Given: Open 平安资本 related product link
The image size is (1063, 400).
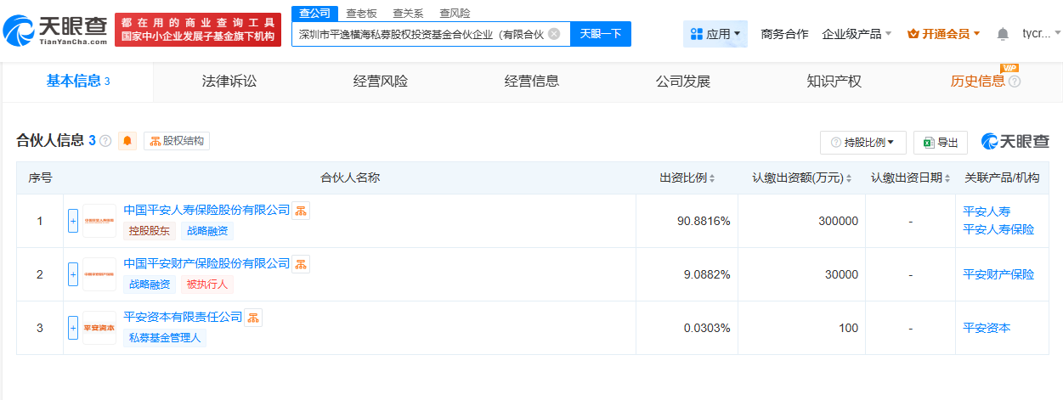Looking at the screenshot, I should [x=987, y=328].
